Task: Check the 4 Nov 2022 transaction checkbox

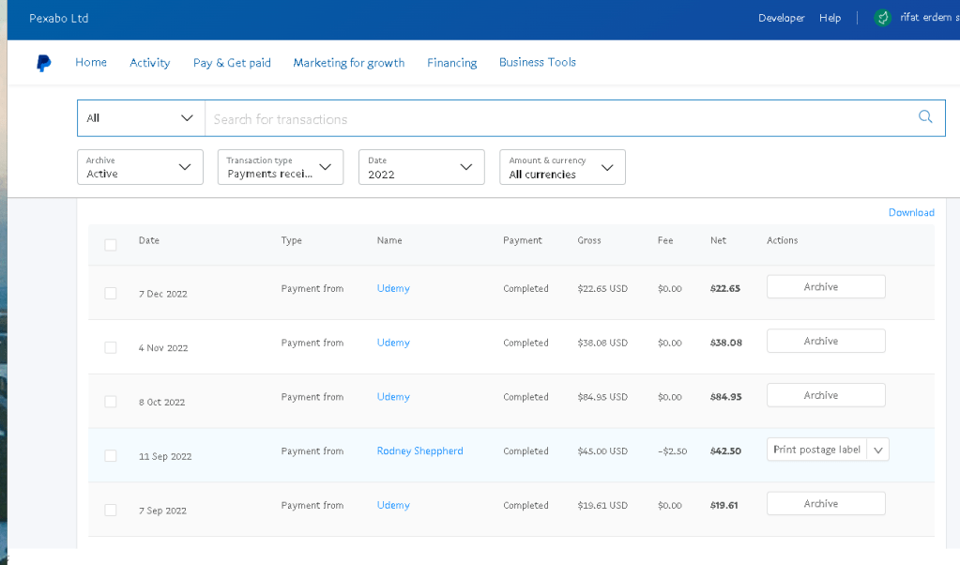Action: point(110,347)
